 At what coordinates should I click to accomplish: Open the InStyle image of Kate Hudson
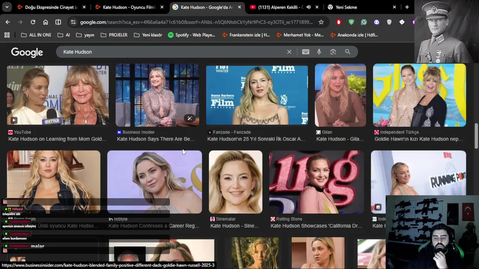click(x=155, y=182)
